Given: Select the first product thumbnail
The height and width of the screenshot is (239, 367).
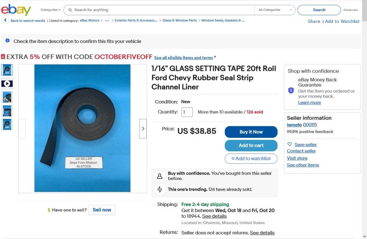Looking at the screenshot, I should [7, 70].
